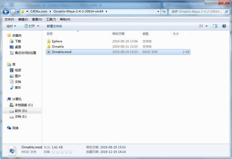Open 桌面 in favorites
Viewport: 232px width, 159px height.
(x=18, y=47)
